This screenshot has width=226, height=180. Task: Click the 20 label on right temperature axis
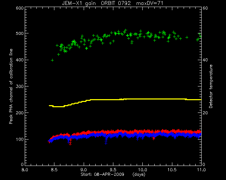[x=205, y=113]
